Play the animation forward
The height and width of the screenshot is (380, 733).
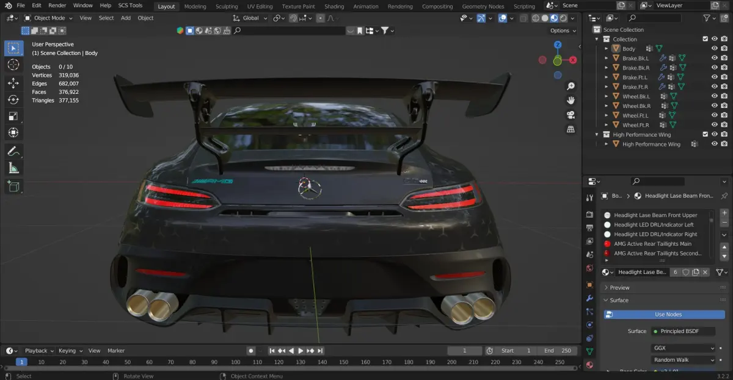[x=301, y=351]
